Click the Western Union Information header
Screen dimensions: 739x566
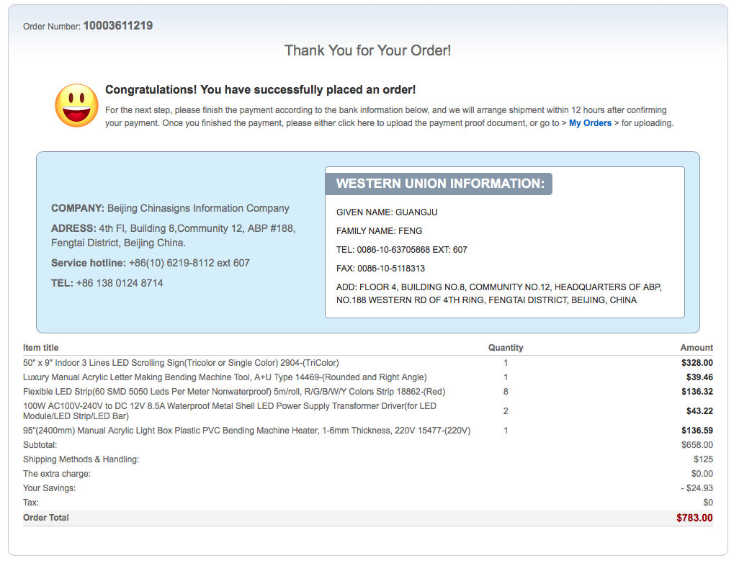click(440, 184)
